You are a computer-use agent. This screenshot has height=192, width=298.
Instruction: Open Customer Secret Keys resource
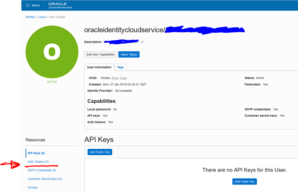tap(45, 179)
